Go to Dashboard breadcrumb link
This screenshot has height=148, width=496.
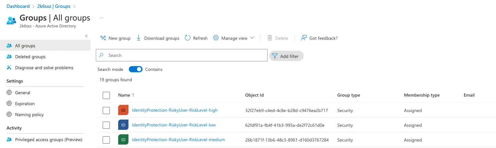(18, 6)
